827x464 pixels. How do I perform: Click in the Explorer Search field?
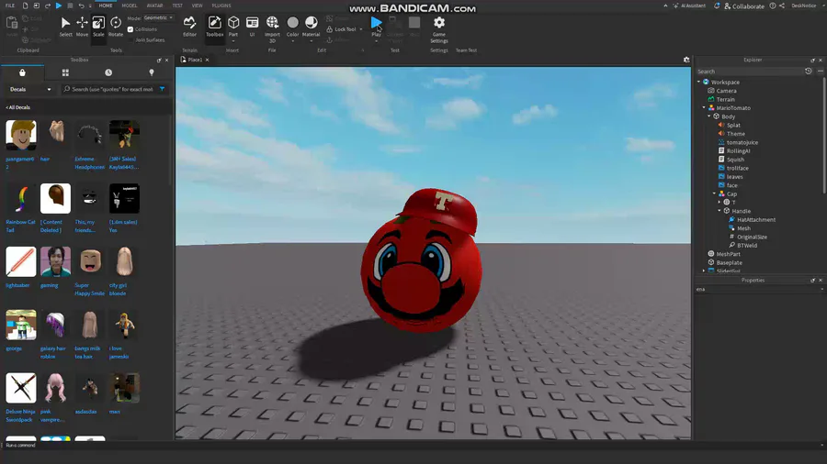point(749,71)
